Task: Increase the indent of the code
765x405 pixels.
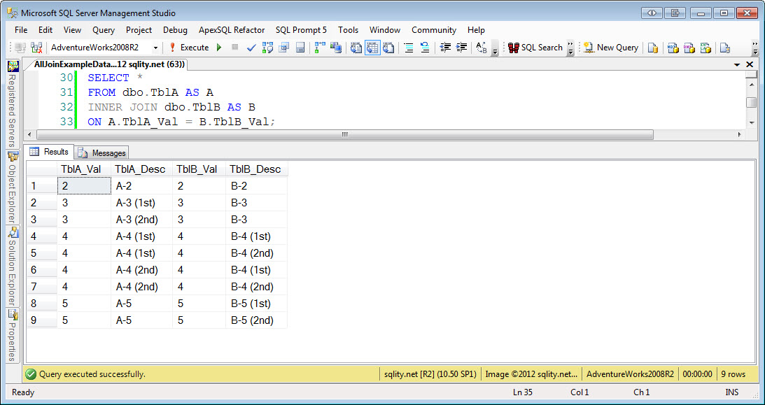Action: click(x=461, y=48)
